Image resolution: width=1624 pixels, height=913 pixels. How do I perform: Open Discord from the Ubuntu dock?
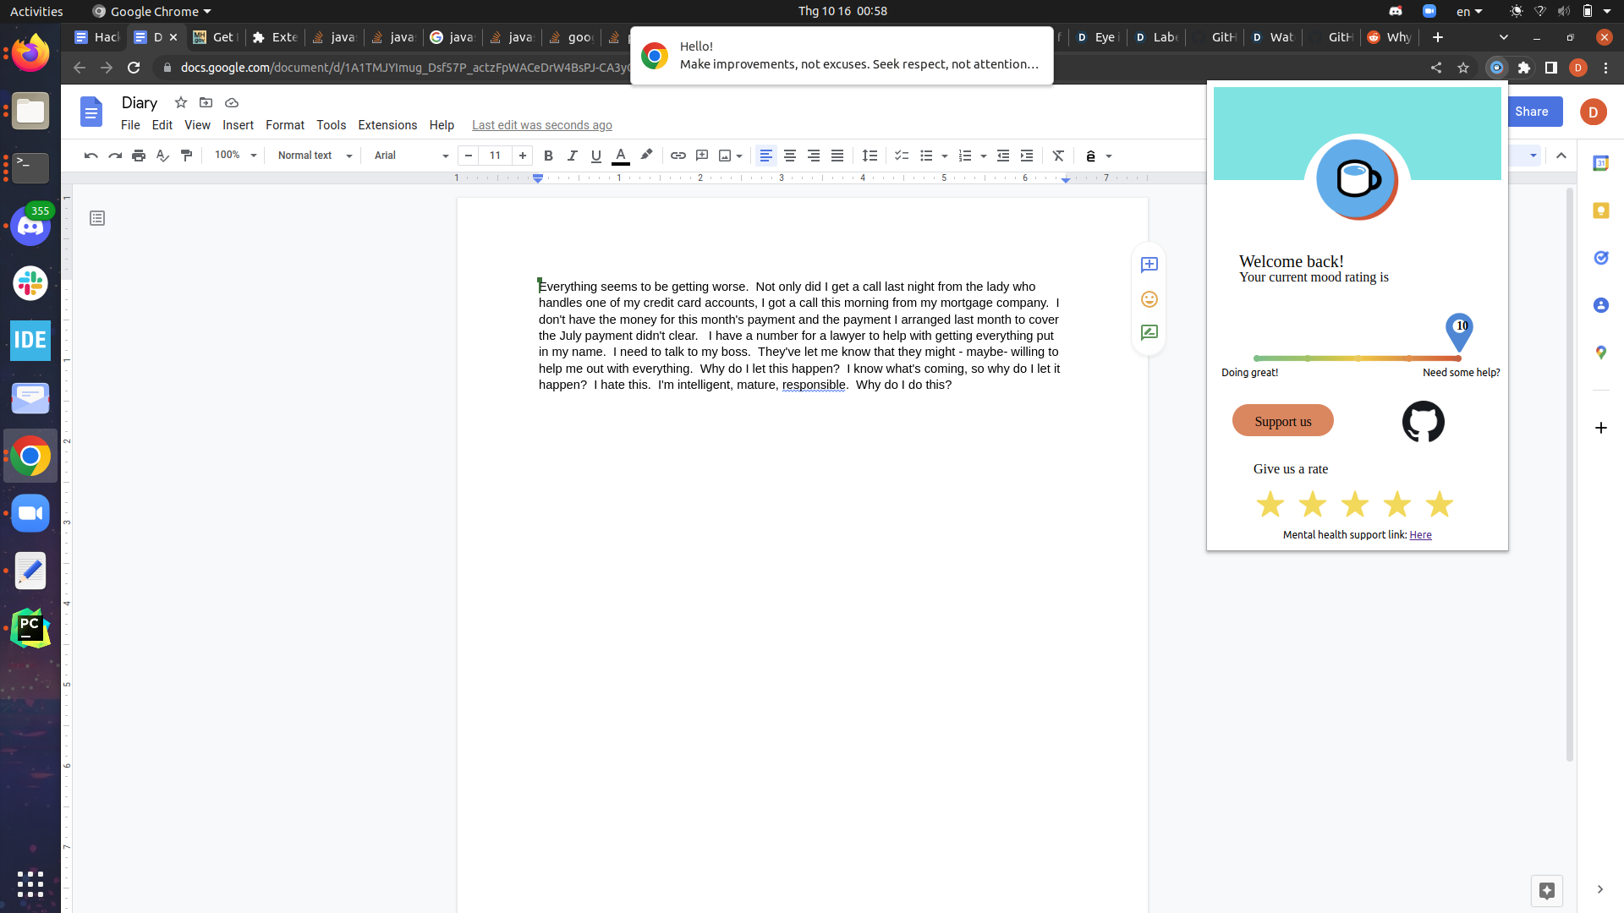[30, 227]
